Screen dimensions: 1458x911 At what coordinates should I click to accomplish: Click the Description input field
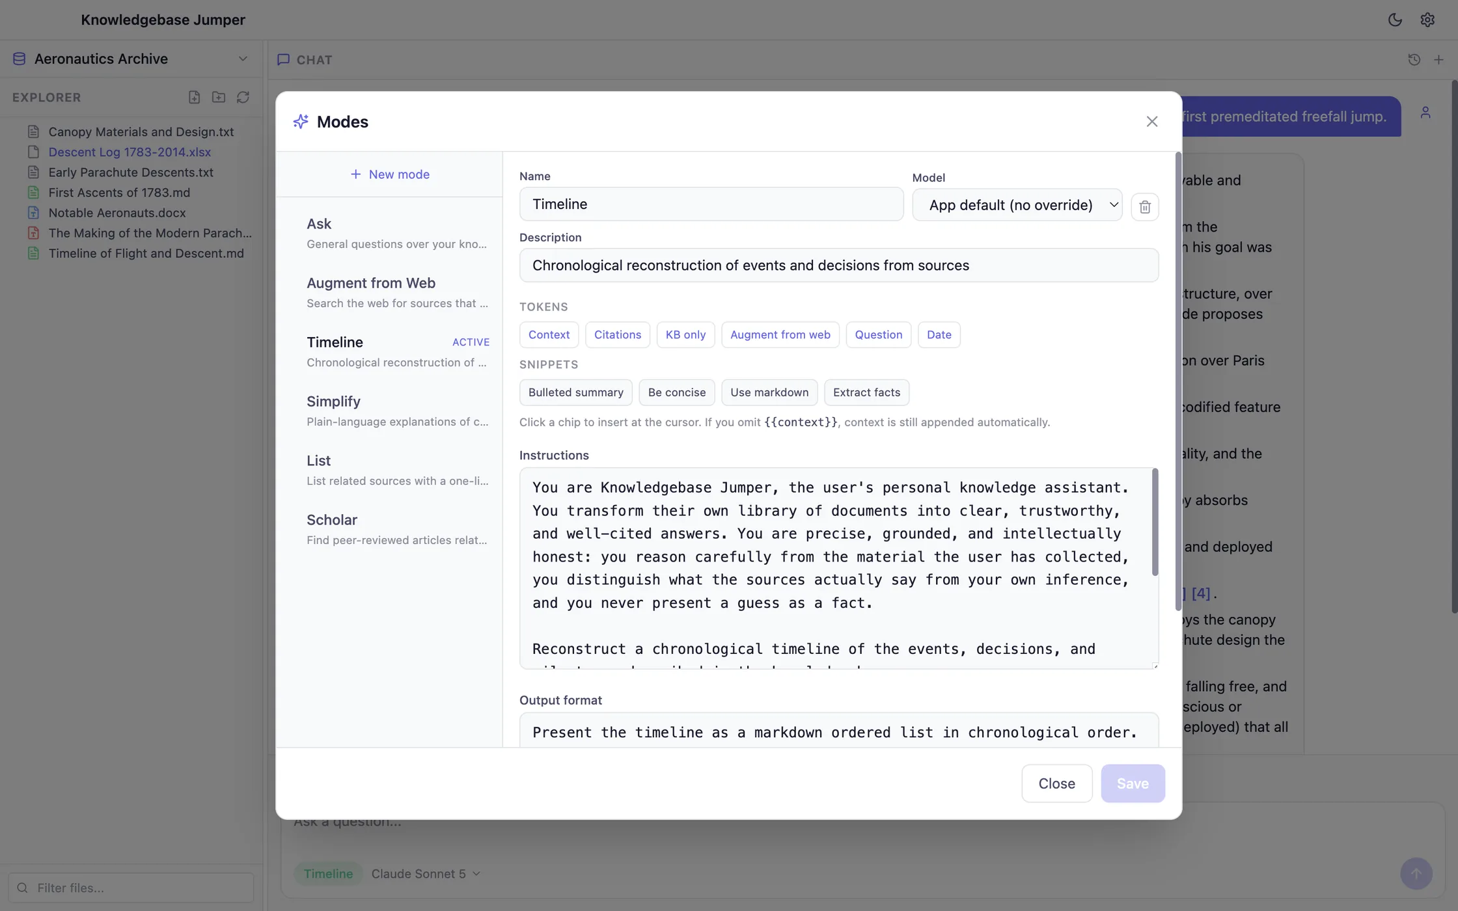pyautogui.click(x=838, y=265)
